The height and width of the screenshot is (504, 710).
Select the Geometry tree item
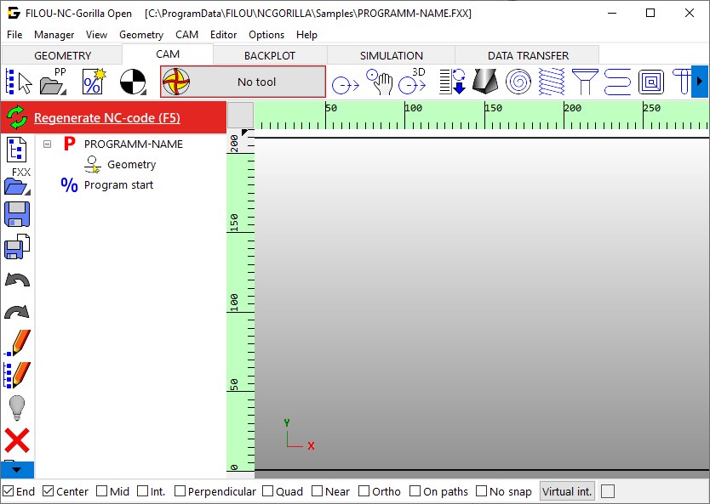pyautogui.click(x=131, y=165)
